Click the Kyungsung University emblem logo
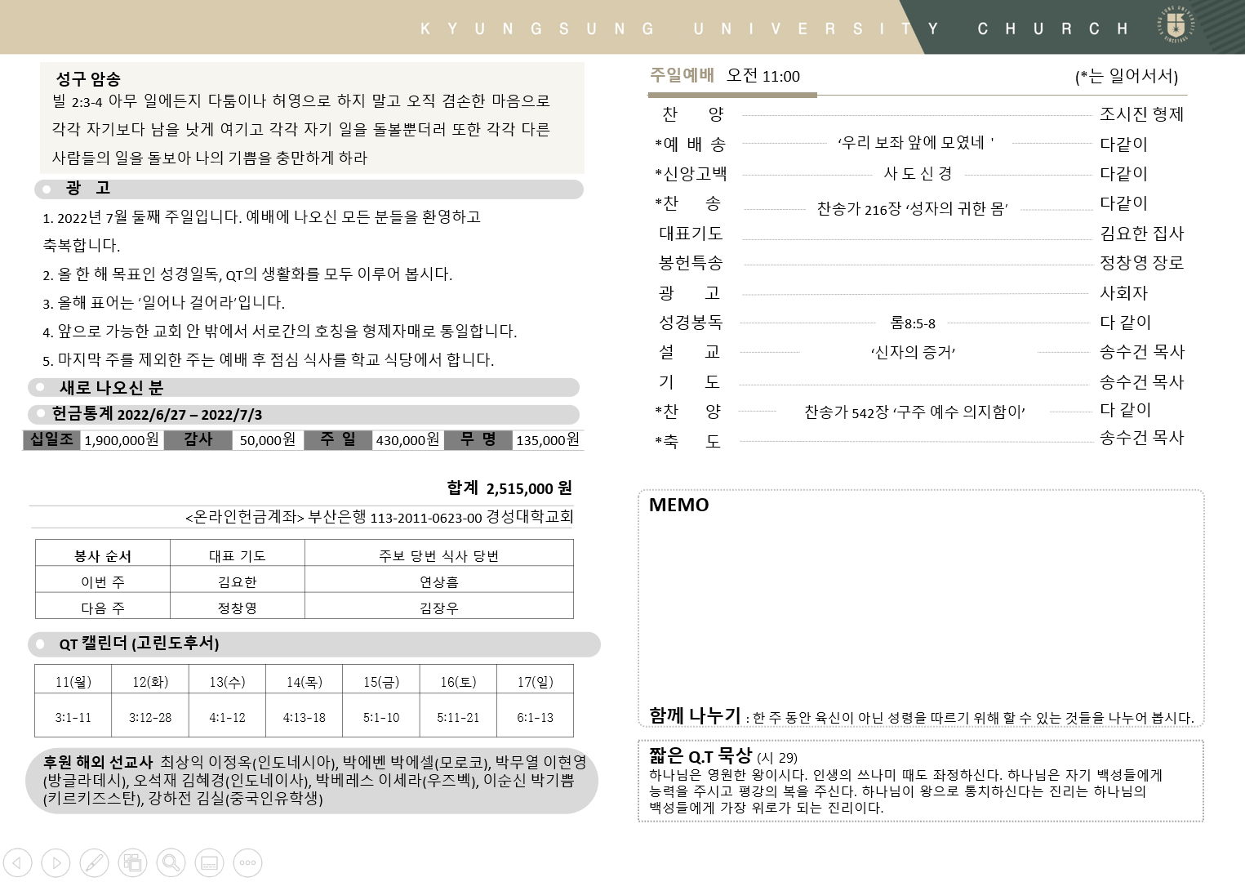The height and width of the screenshot is (882, 1245). pos(1176,26)
